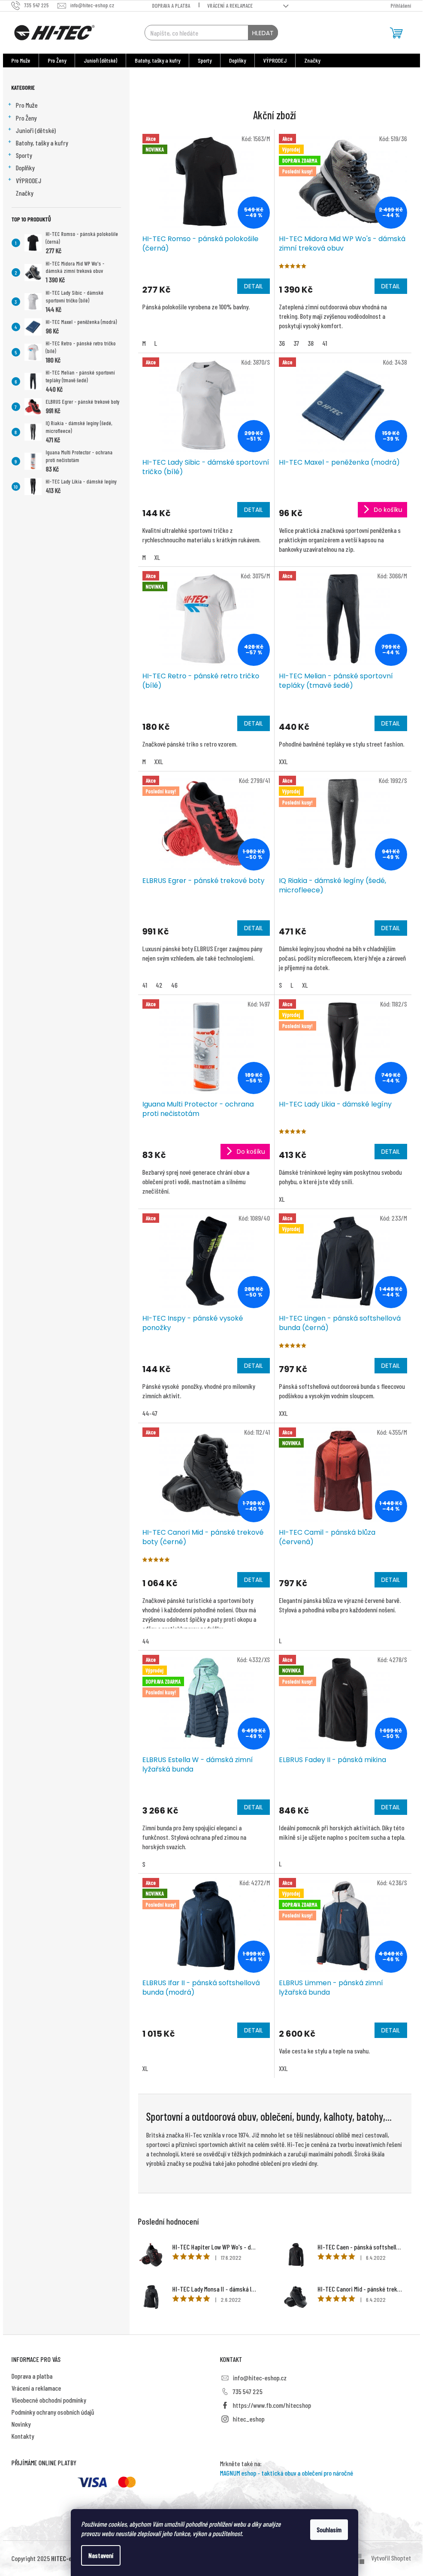429x2576 pixels.
Task: Open the Instagram icon in footer contact
Action: coord(224,2419)
